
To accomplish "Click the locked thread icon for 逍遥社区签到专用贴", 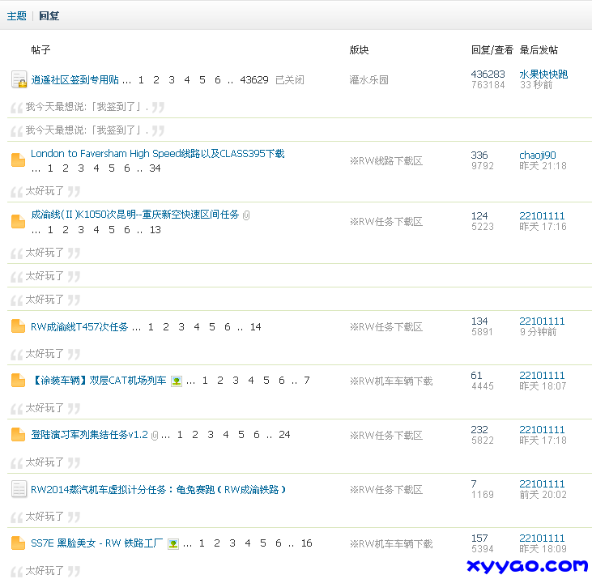I will coord(19,79).
